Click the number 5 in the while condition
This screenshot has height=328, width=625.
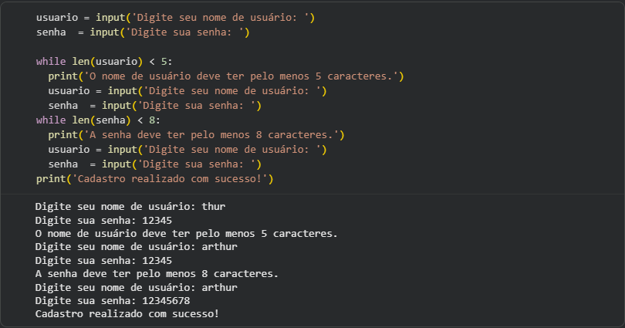point(164,61)
